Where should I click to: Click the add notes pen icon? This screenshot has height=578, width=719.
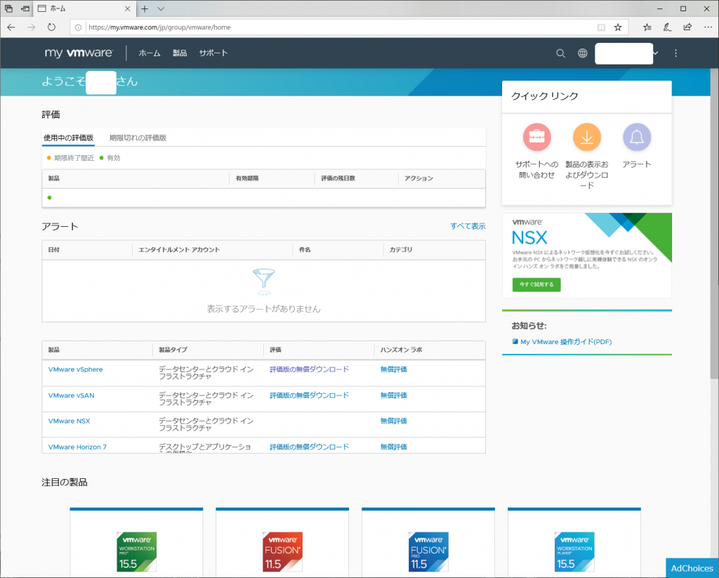point(667,27)
